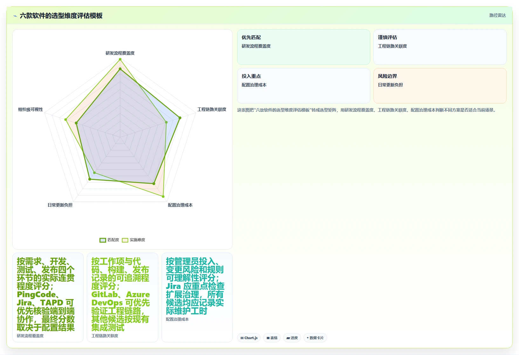The image size is (519, 355).
Task: Select the card scoring 按需求、开发、测试、发布
Action: (x=48, y=297)
